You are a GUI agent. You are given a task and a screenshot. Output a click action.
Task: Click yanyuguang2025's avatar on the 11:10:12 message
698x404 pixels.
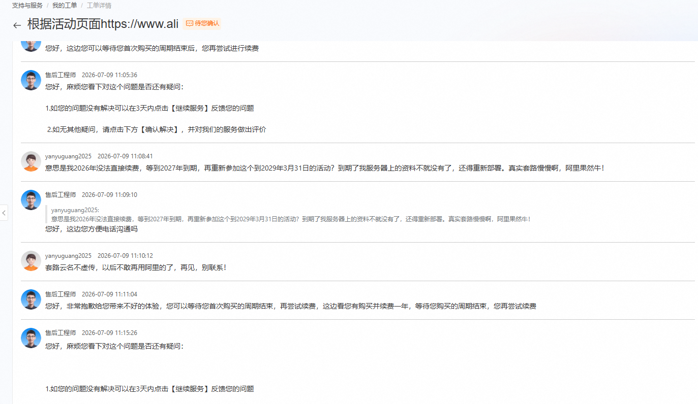[x=31, y=261]
